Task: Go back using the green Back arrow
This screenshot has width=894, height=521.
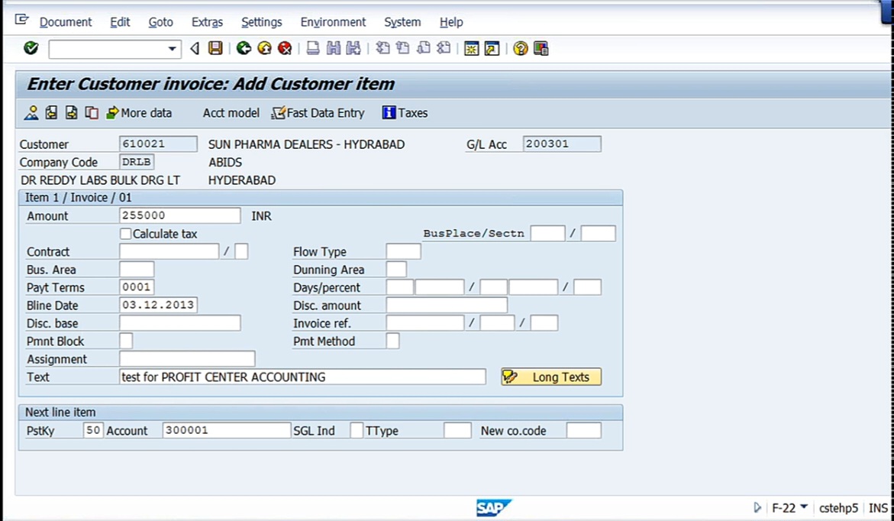Action: (244, 48)
